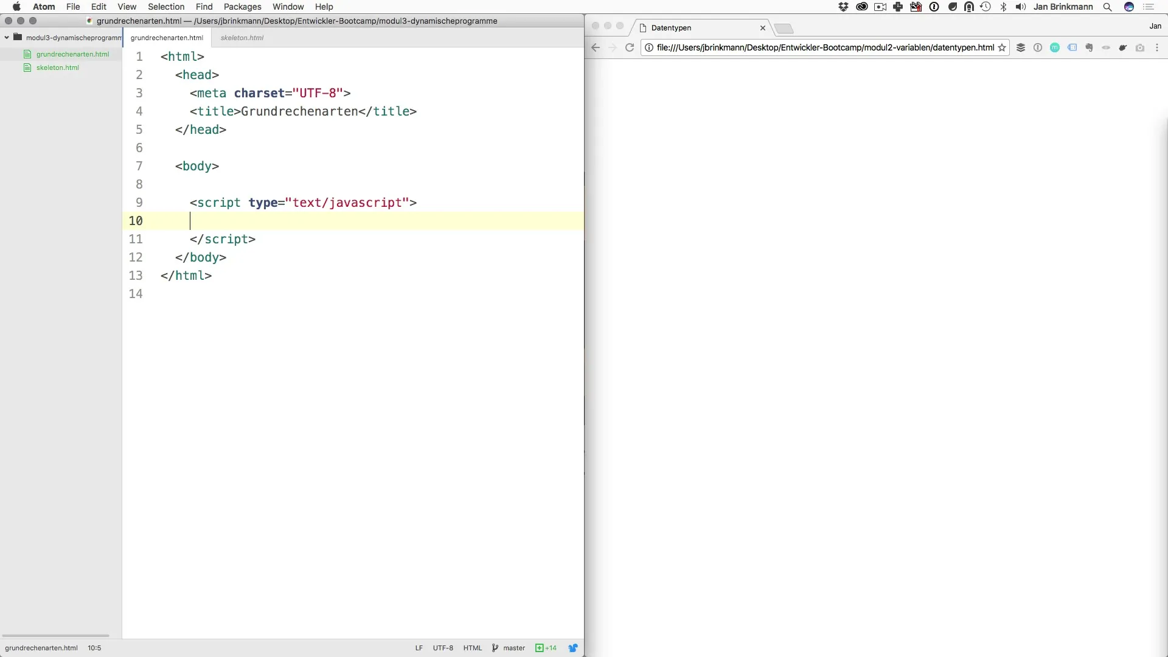Place cursor on line 10 of the editor
Viewport: 1168px width, 657px height.
click(x=353, y=221)
